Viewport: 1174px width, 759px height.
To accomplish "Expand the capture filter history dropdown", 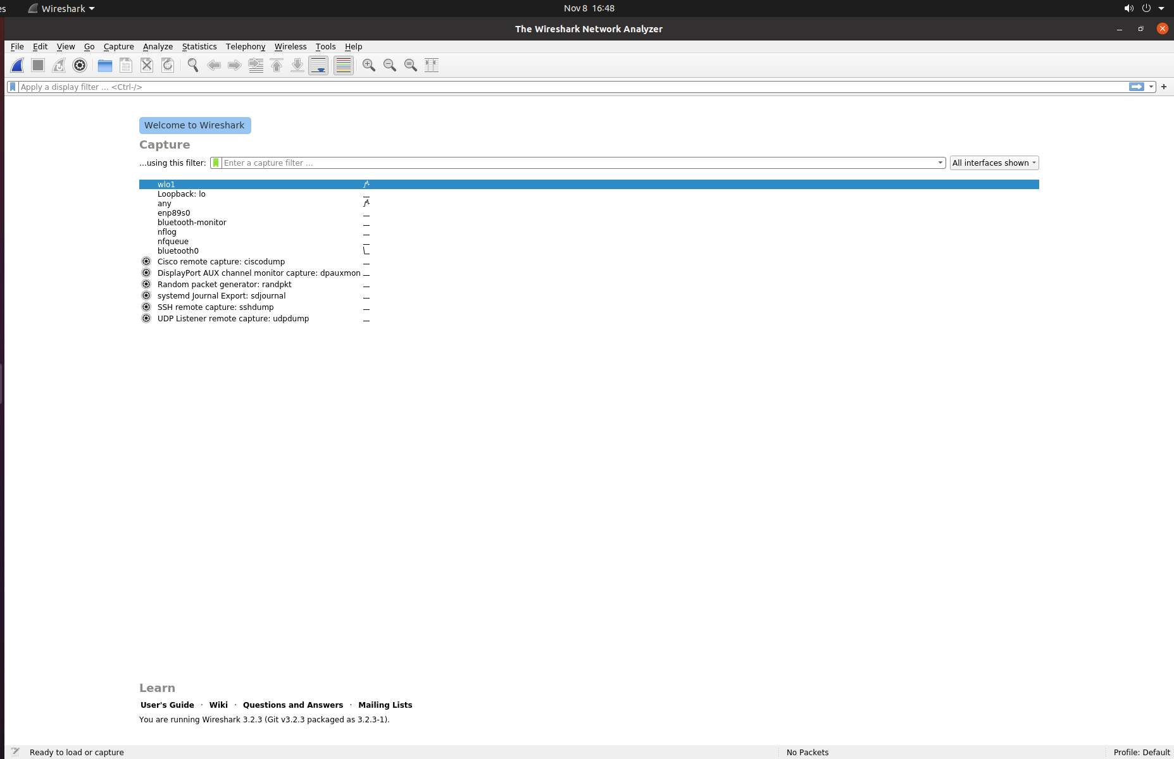I will (x=940, y=163).
